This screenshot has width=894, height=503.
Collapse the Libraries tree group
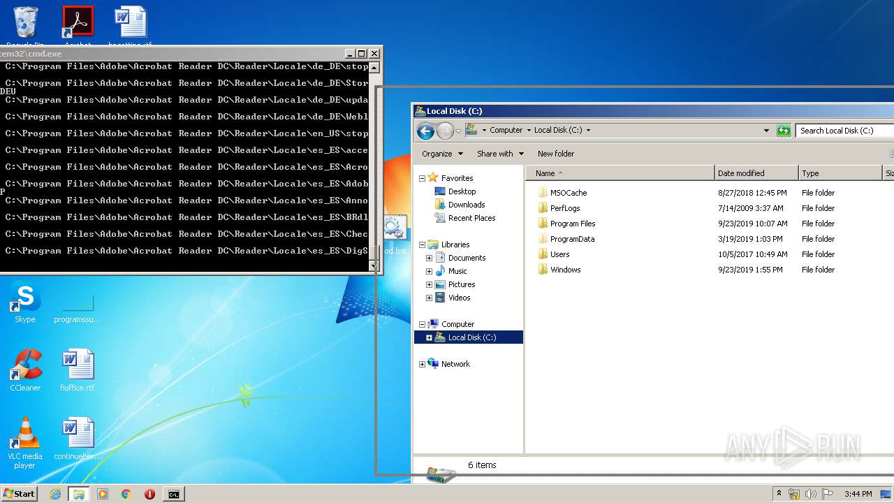[x=422, y=245]
